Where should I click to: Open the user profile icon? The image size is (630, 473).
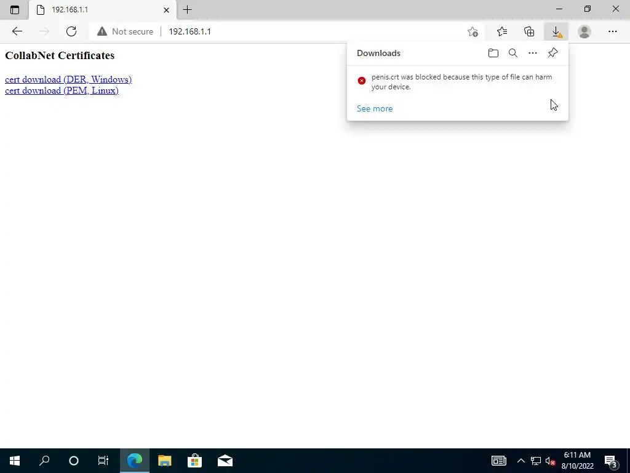[584, 31]
